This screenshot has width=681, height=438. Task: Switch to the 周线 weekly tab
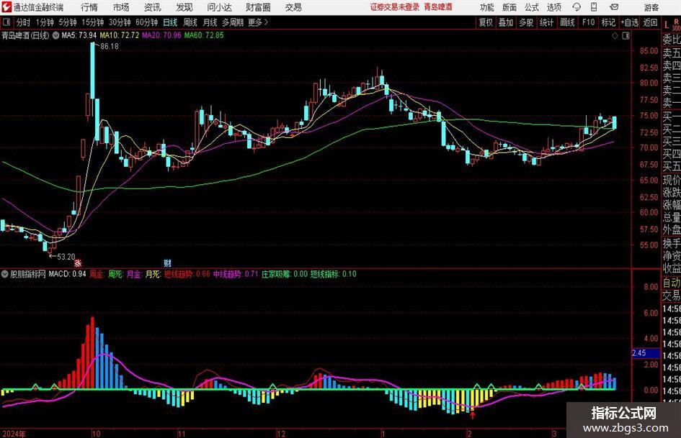pyautogui.click(x=190, y=22)
